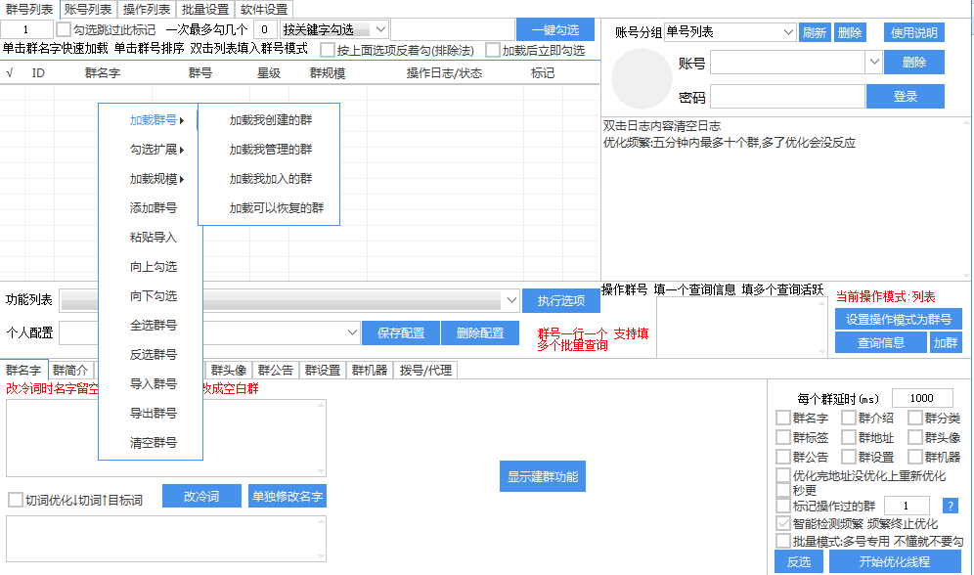The image size is (974, 575).
Task: Click the 改冷词 button
Action: (201, 496)
